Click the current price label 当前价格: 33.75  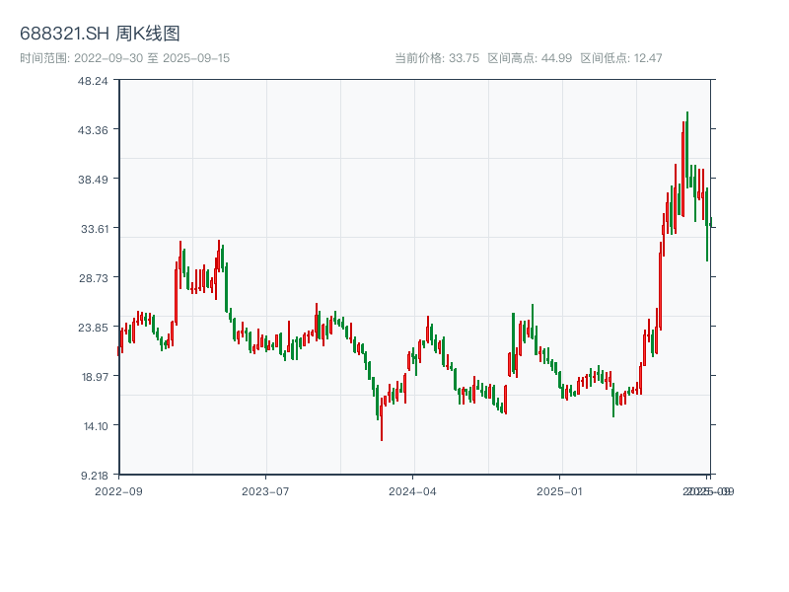tap(437, 58)
